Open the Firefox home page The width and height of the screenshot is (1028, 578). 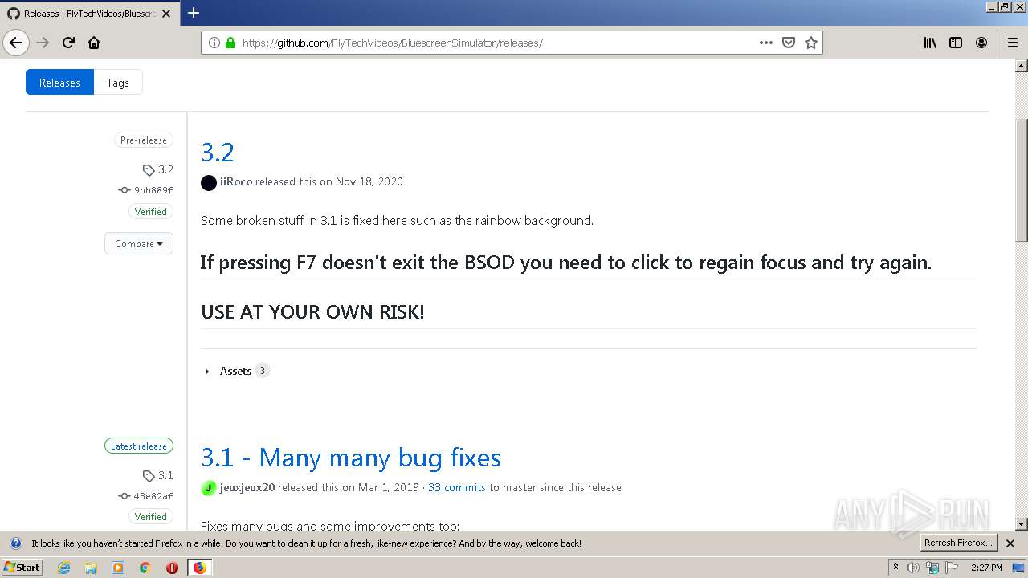pos(94,43)
